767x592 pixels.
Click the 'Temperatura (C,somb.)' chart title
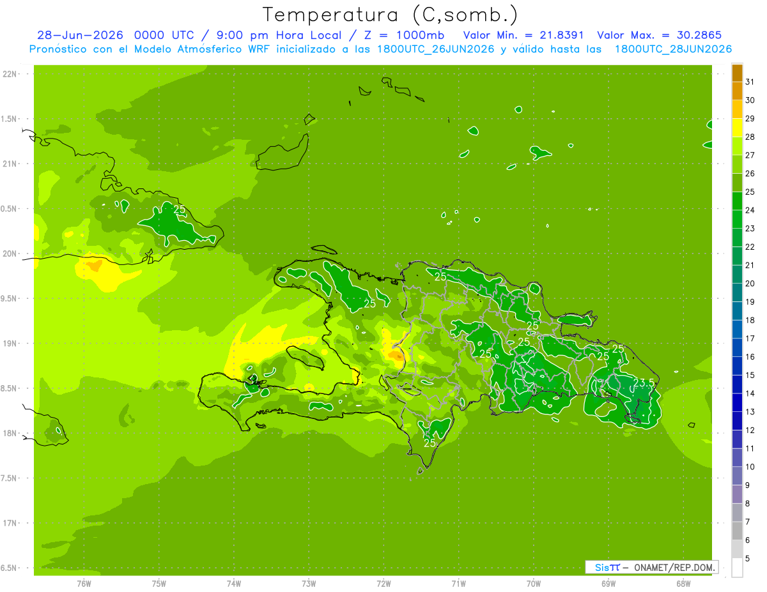(390, 14)
